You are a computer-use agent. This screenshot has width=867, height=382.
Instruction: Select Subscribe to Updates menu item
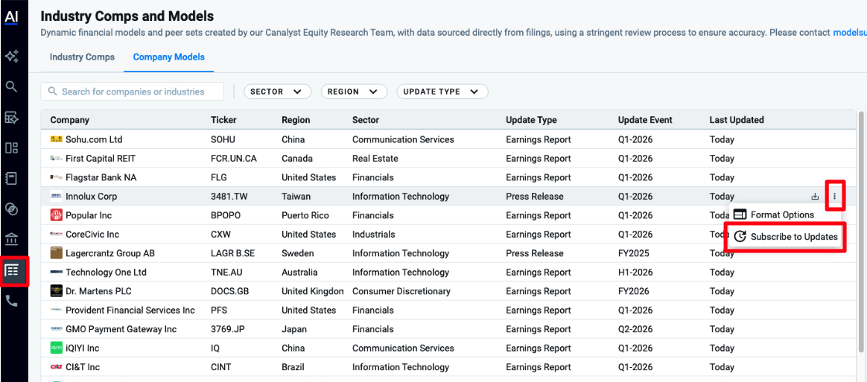(x=787, y=237)
